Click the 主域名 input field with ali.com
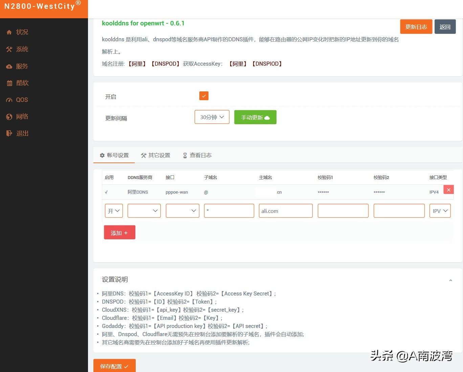 (285, 211)
